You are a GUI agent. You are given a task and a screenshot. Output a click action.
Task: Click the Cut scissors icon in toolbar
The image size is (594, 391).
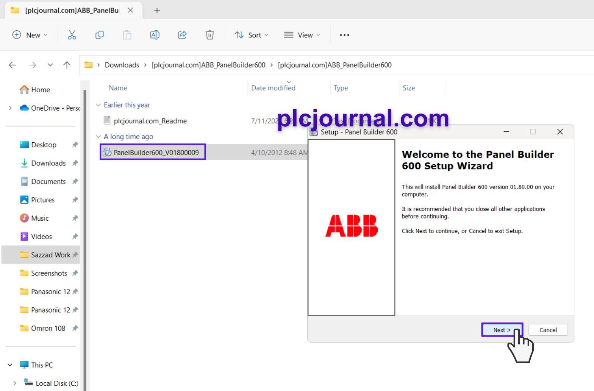pos(72,35)
